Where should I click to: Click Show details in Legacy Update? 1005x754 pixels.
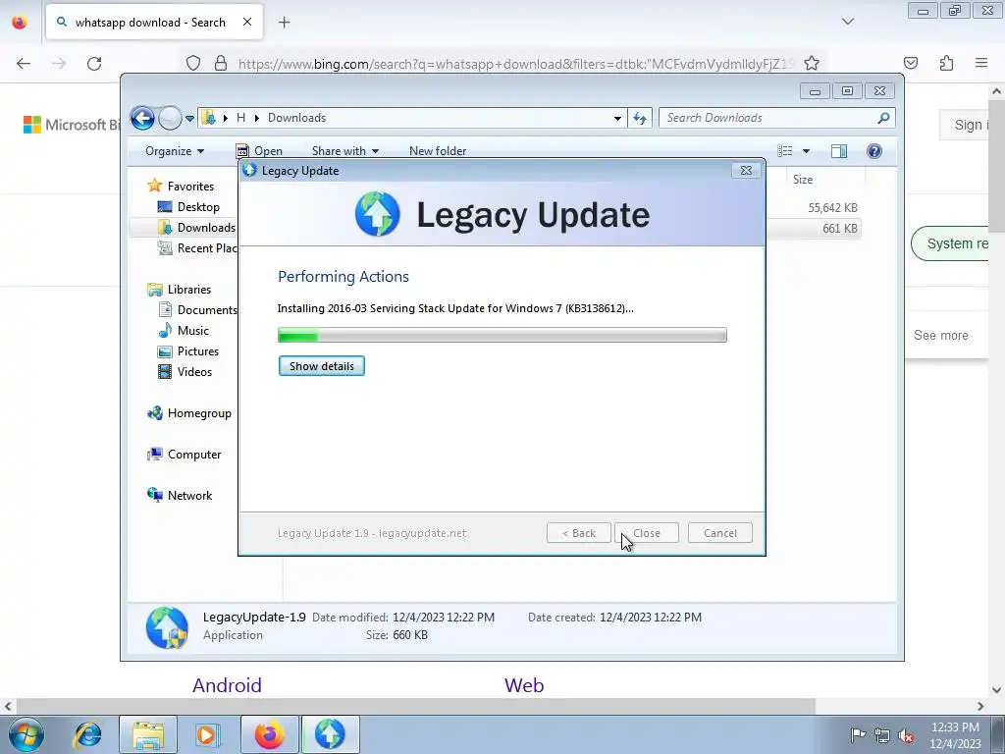(x=321, y=366)
